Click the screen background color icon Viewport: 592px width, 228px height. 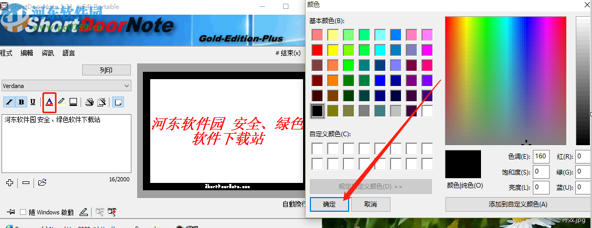(x=73, y=102)
